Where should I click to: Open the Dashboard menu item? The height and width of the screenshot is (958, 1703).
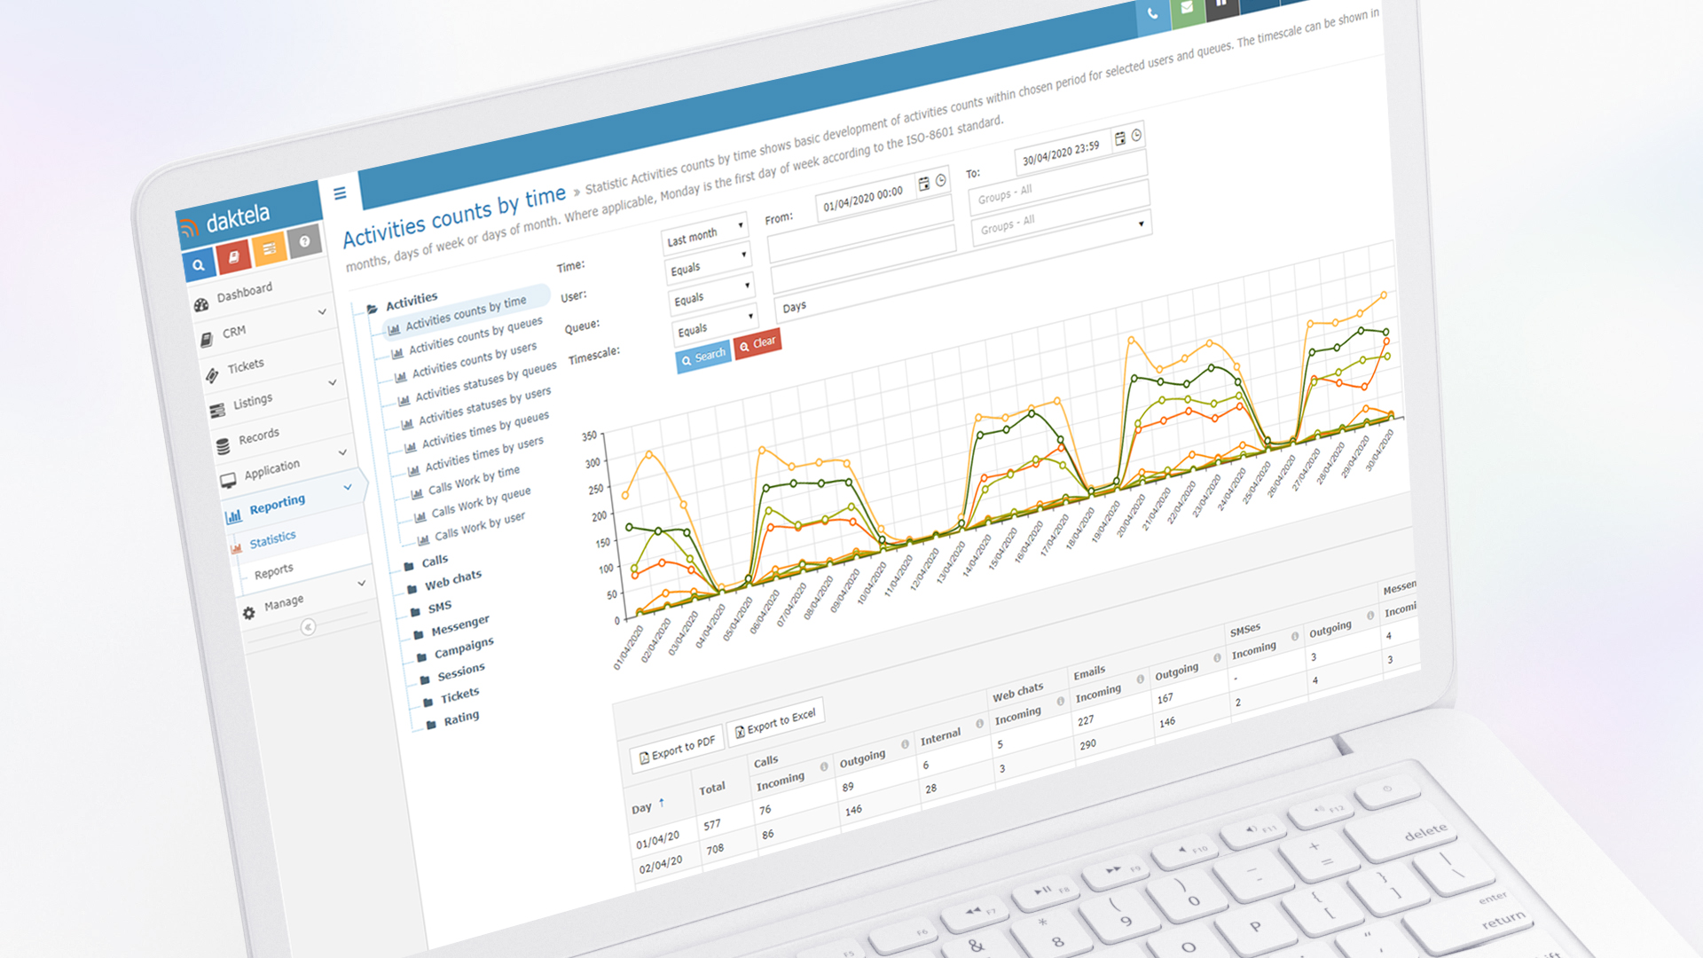pyautogui.click(x=244, y=293)
